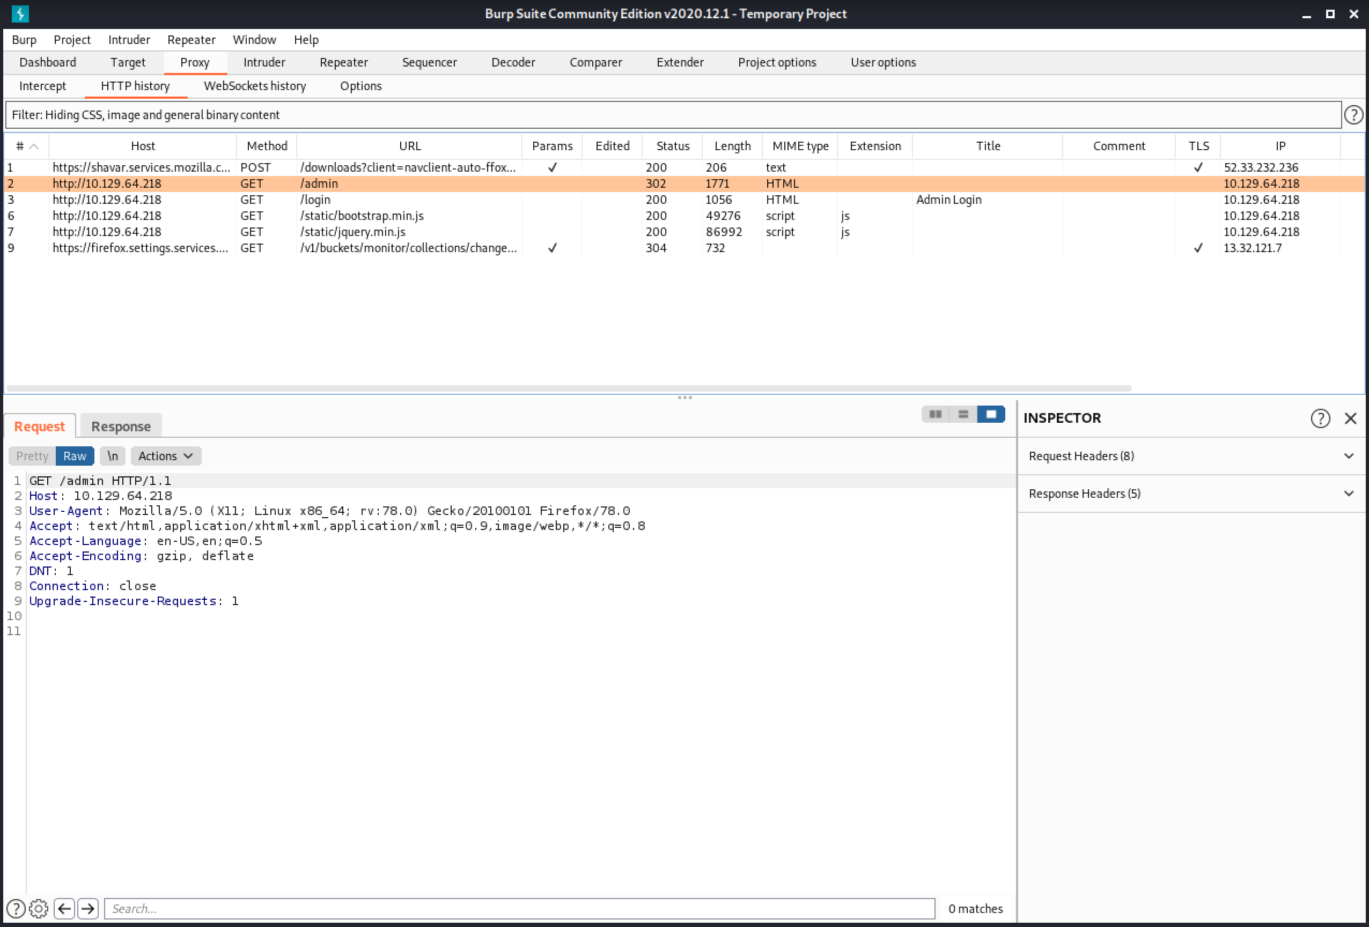Switch to the Target tab

(x=128, y=62)
